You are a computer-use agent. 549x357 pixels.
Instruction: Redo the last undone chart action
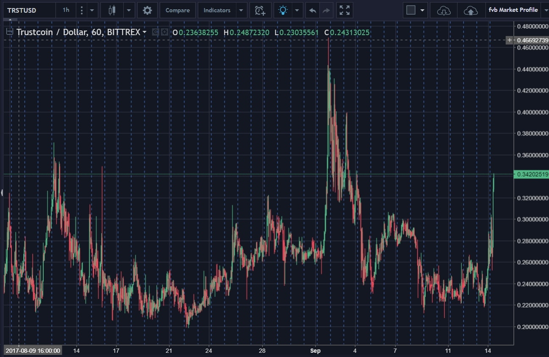click(x=326, y=10)
